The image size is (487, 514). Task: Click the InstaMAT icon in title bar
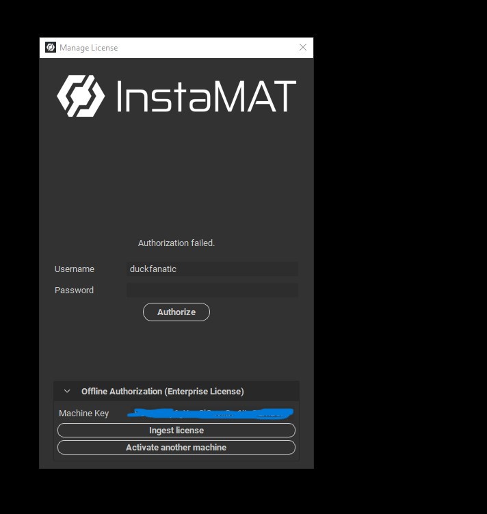50,47
